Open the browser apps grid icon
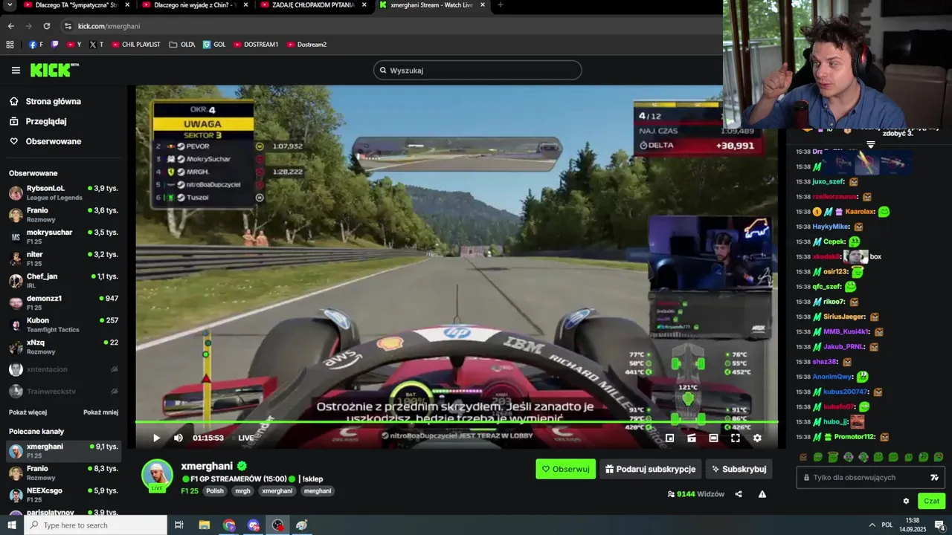Viewport: 952px width, 535px height. pos(10,45)
